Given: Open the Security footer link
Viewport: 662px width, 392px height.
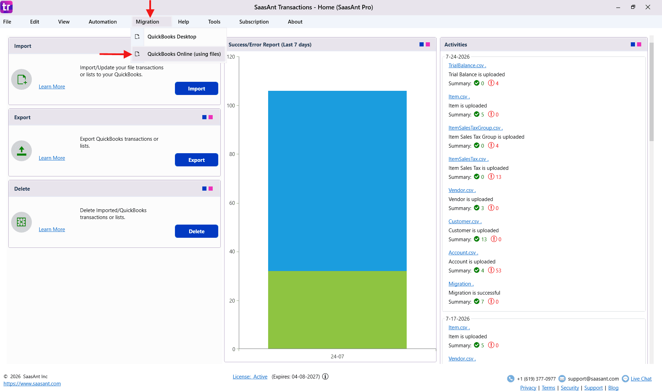Looking at the screenshot, I should point(570,388).
